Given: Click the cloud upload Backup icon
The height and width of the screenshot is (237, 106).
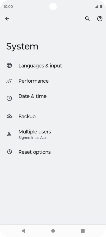Looking at the screenshot, I should pos(9,116).
